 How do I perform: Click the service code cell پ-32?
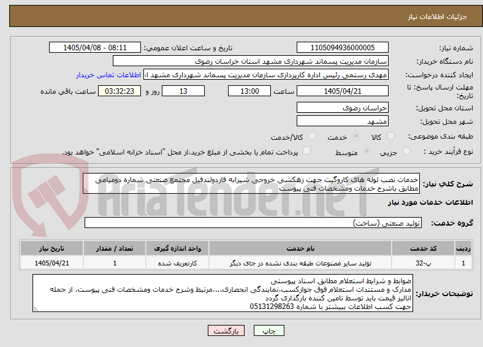pyautogui.click(x=424, y=263)
